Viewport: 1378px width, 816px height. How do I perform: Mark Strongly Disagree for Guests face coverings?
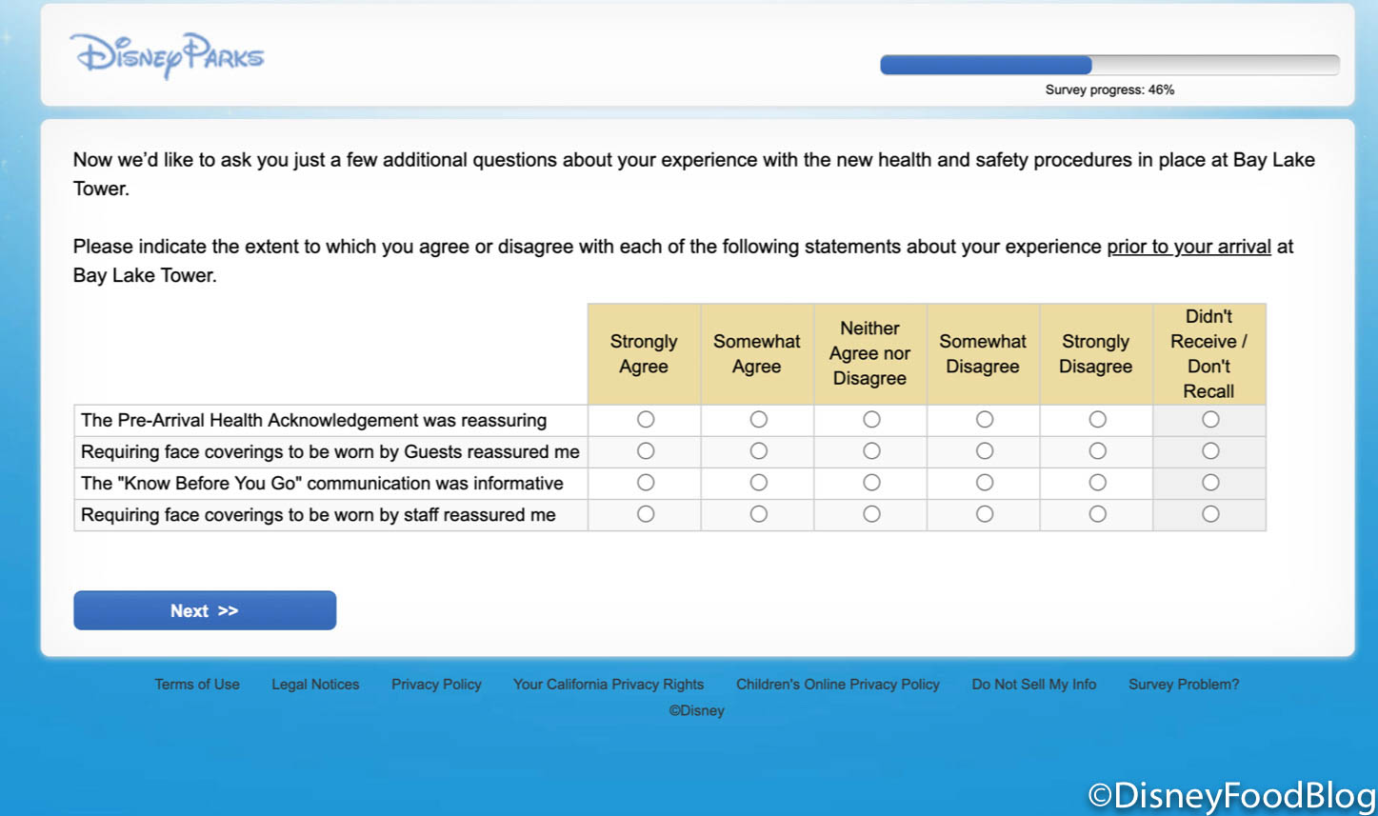click(1097, 451)
